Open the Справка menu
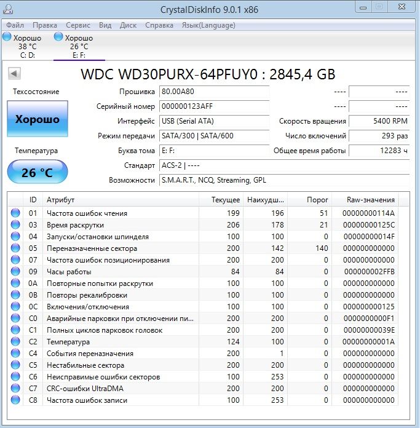 click(159, 25)
